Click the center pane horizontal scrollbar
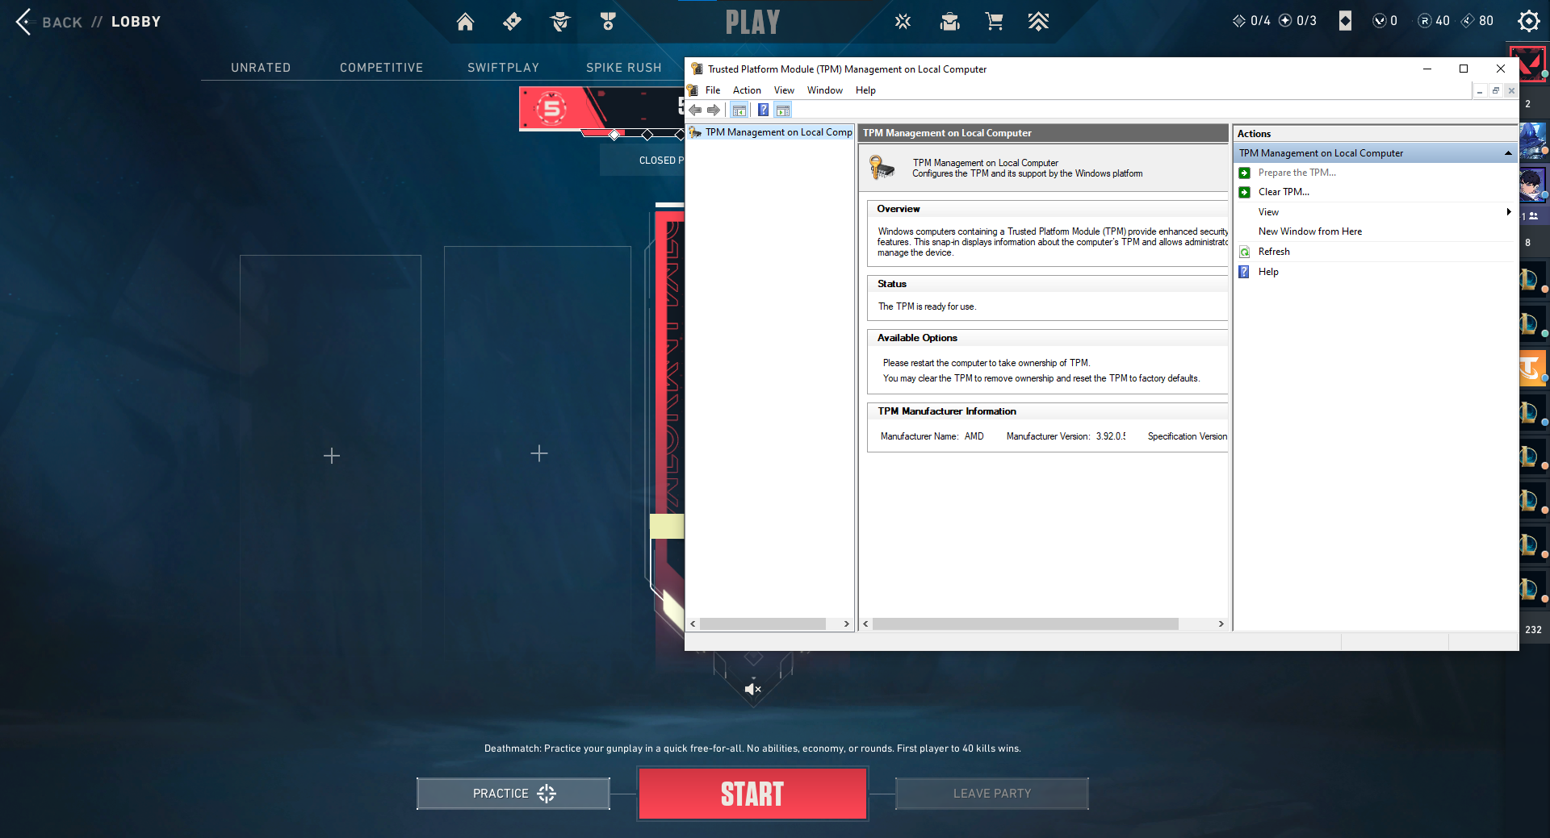 (1025, 624)
